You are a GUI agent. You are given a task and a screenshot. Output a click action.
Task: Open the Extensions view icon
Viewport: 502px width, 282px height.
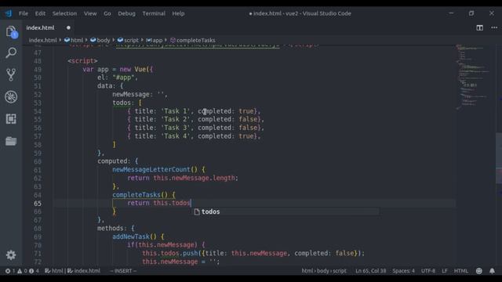[11, 119]
